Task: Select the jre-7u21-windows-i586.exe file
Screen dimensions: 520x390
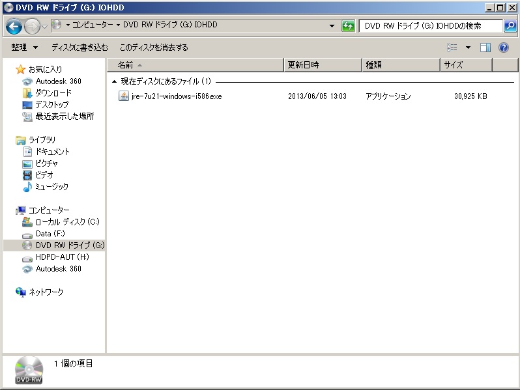Action: [177, 96]
